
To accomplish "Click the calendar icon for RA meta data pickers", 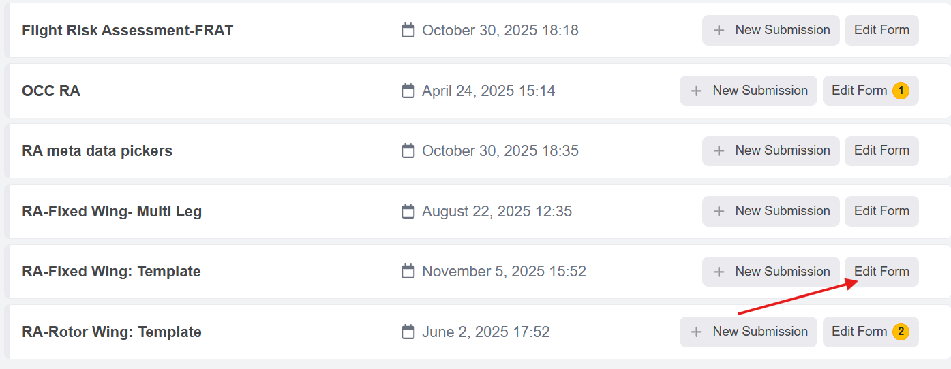I will coord(408,151).
